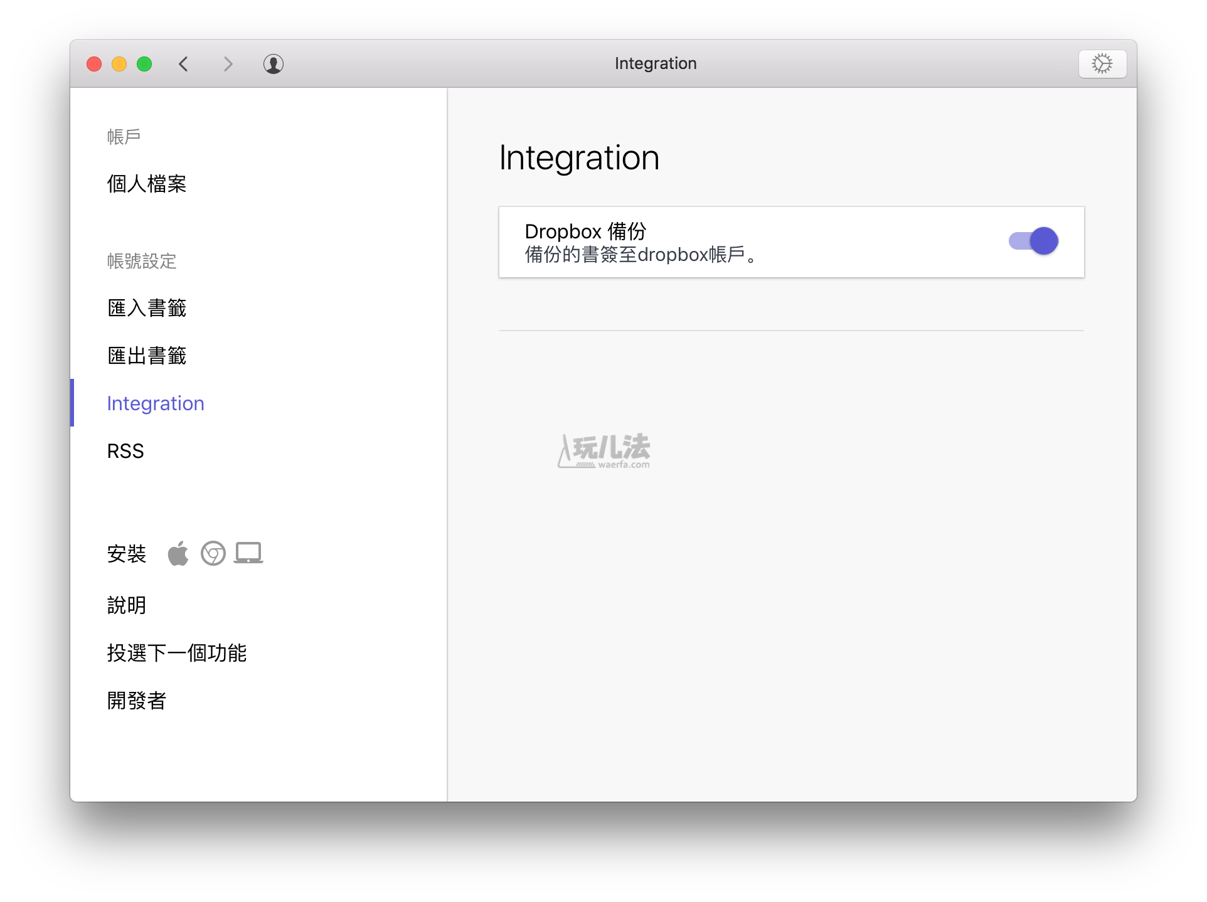Image resolution: width=1207 pixels, height=902 pixels.
Task: Go forward with the right arrow
Action: [228, 64]
